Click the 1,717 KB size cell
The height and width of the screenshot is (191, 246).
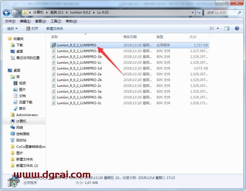[x=201, y=45]
